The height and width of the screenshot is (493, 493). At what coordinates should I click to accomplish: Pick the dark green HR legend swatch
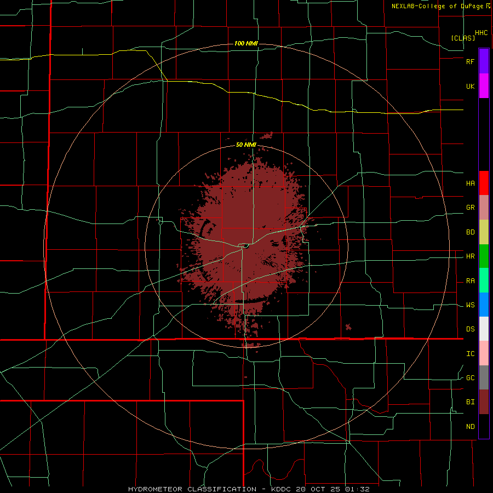point(484,256)
